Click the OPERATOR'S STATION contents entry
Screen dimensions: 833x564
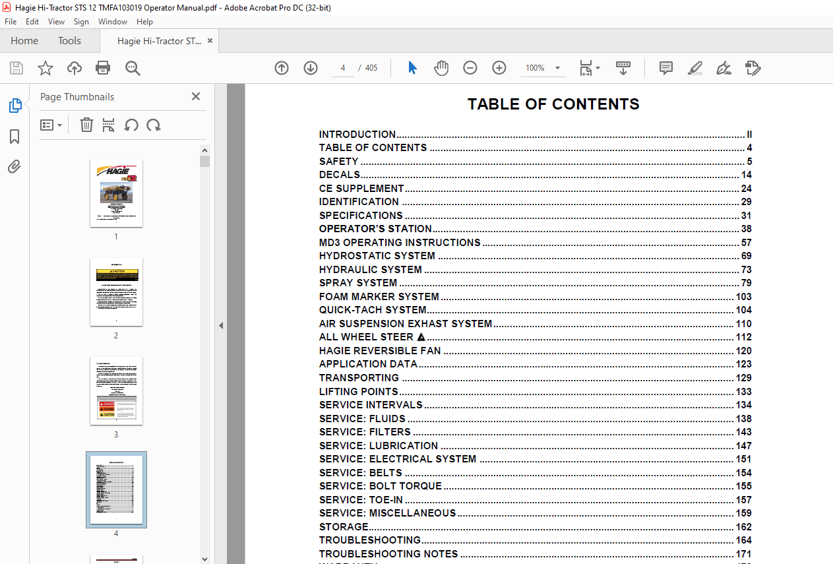536,229
